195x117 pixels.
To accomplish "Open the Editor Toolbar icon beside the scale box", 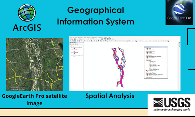I will (102, 39).
